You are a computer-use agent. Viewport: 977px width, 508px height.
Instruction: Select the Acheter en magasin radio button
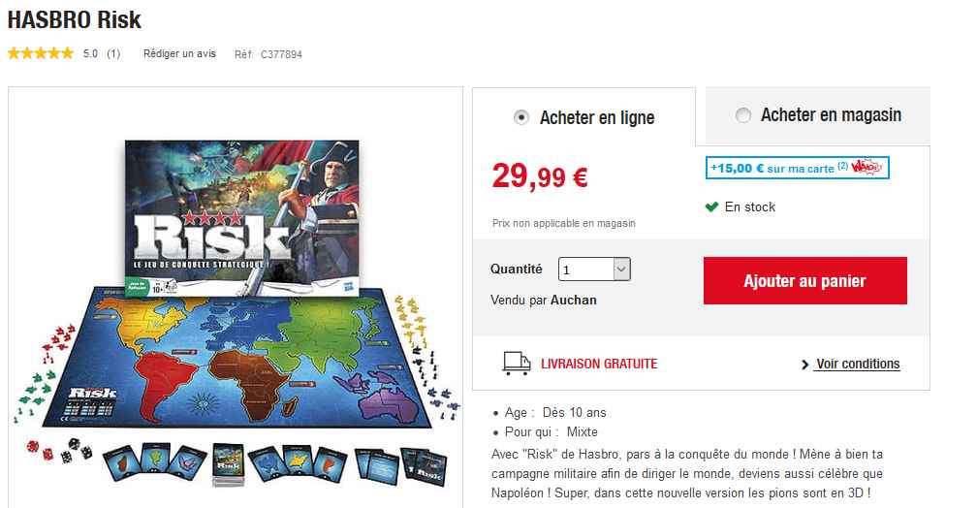coord(742,115)
